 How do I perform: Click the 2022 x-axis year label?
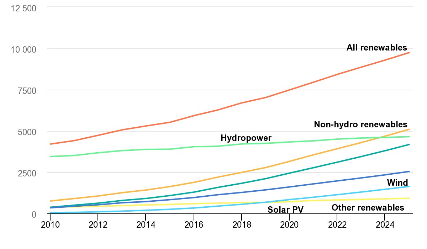tap(337, 224)
